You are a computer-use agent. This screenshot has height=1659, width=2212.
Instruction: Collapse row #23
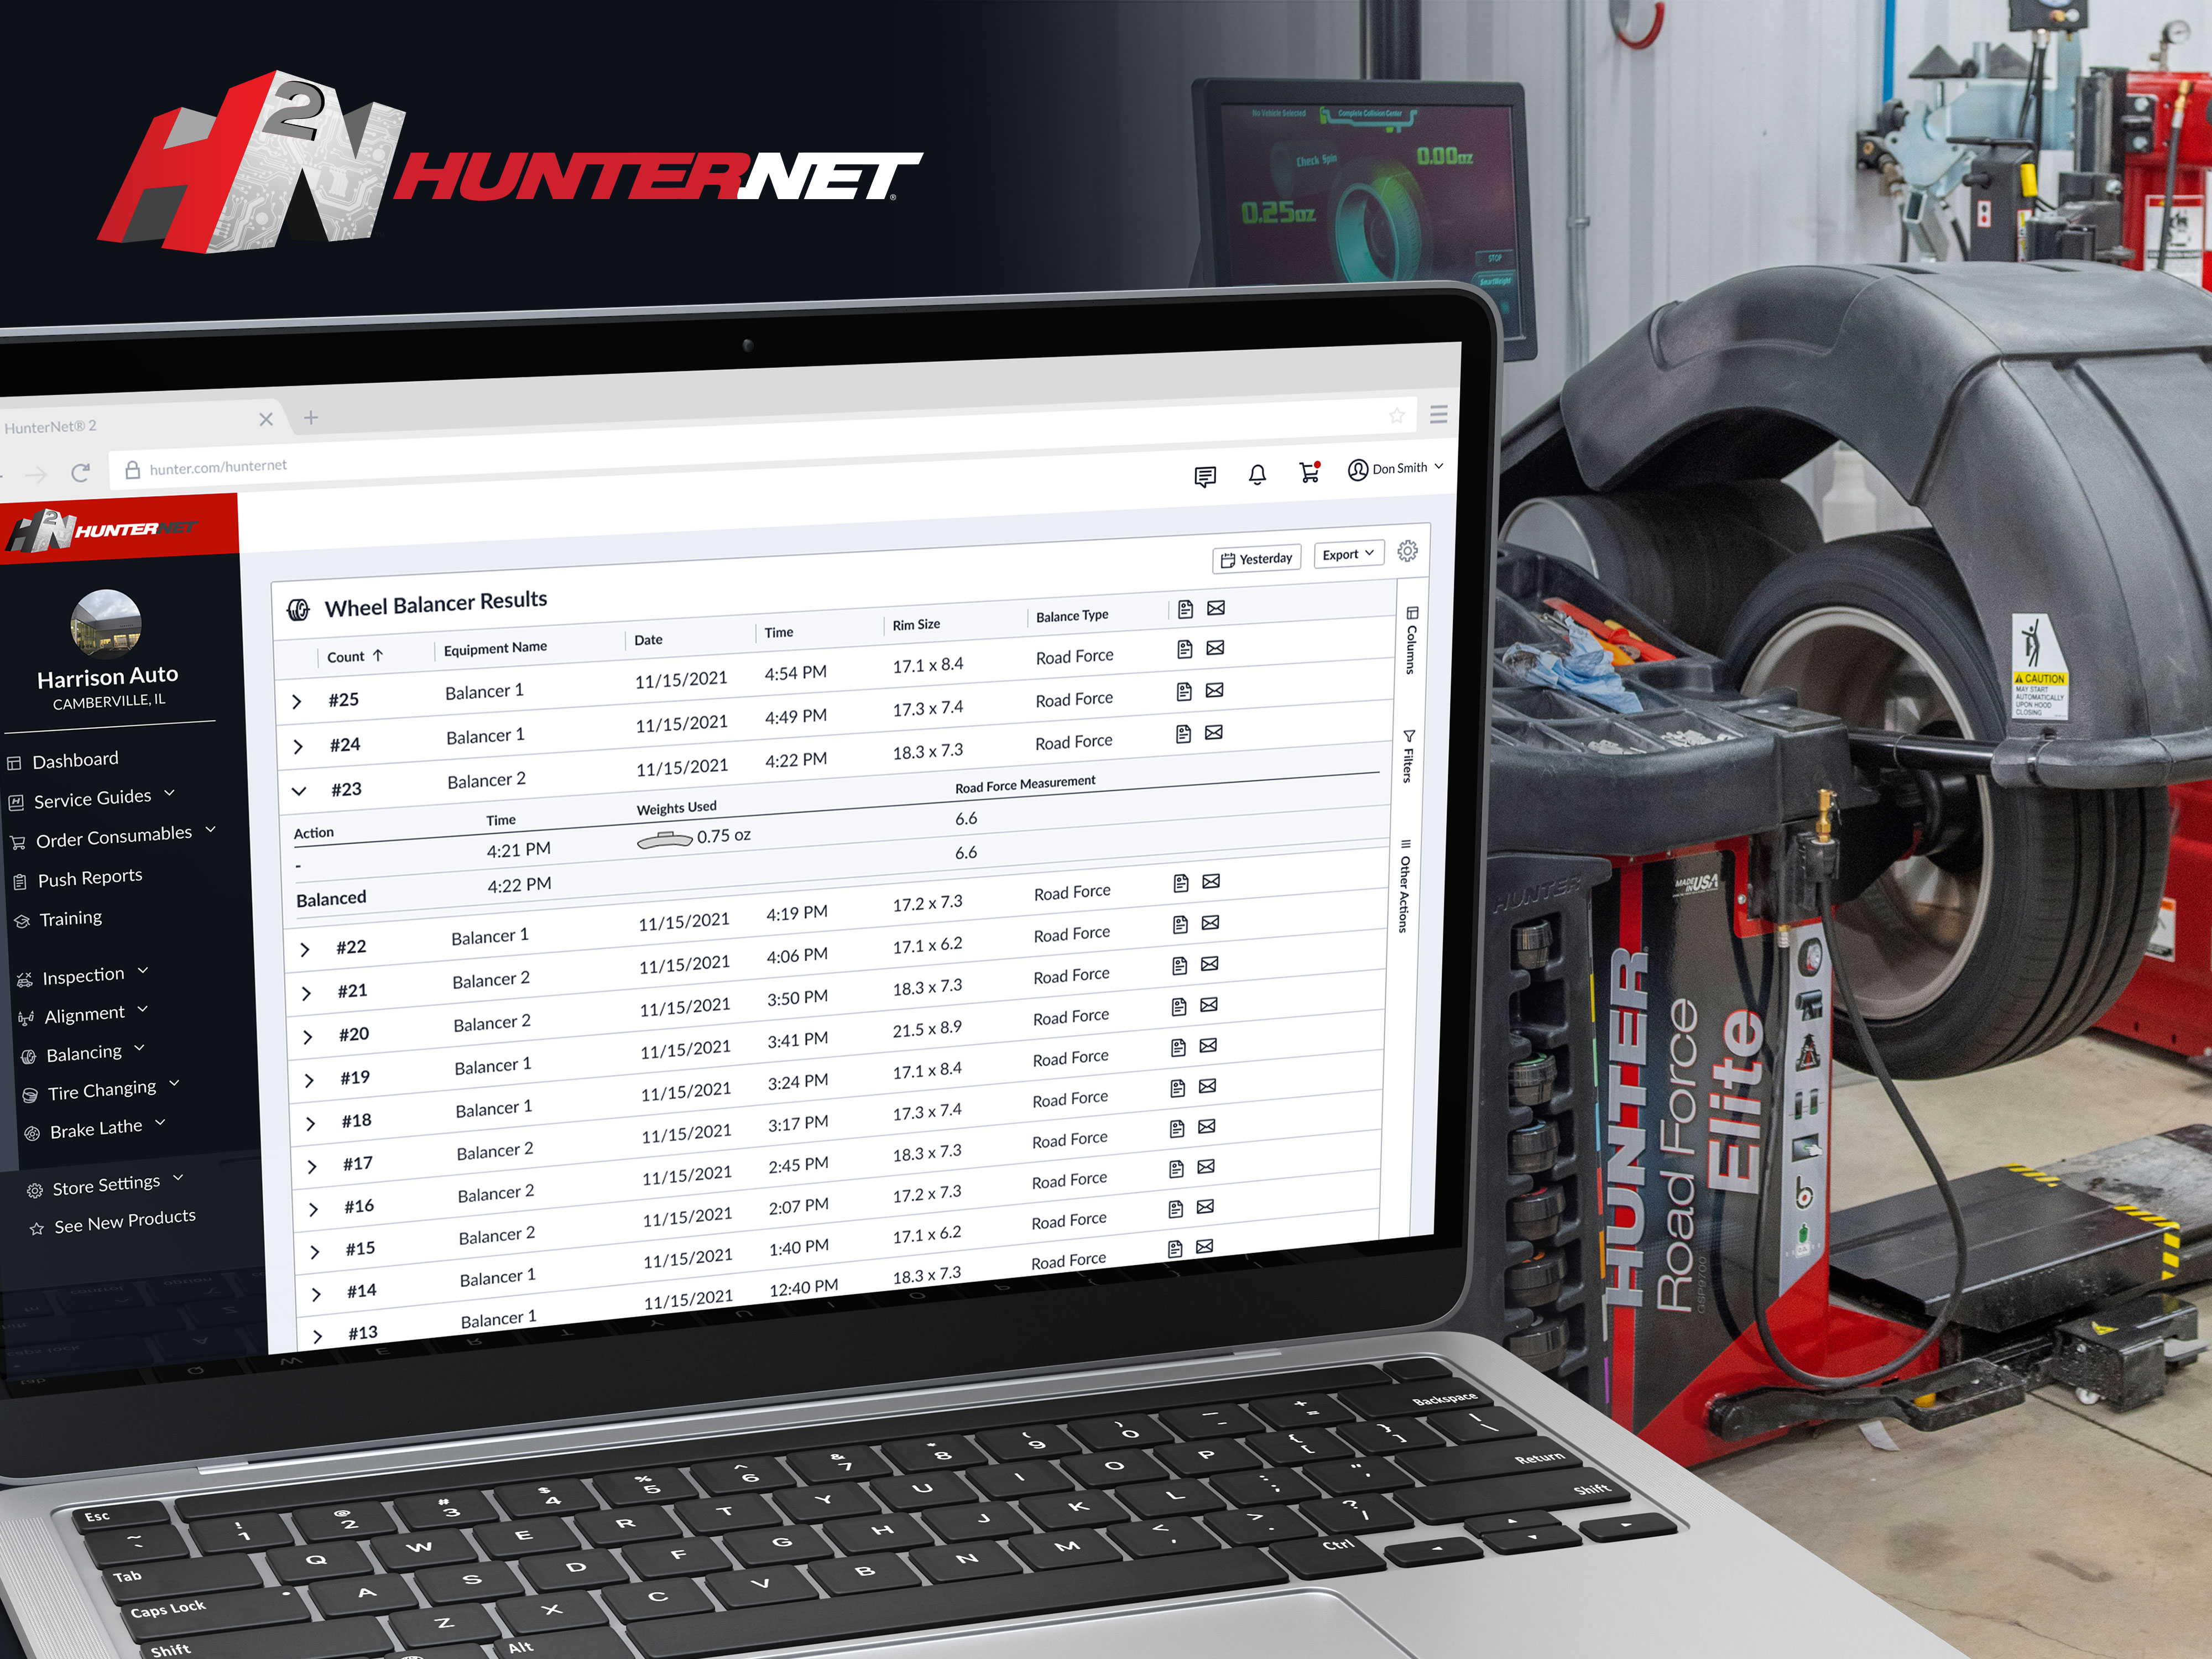click(x=299, y=791)
